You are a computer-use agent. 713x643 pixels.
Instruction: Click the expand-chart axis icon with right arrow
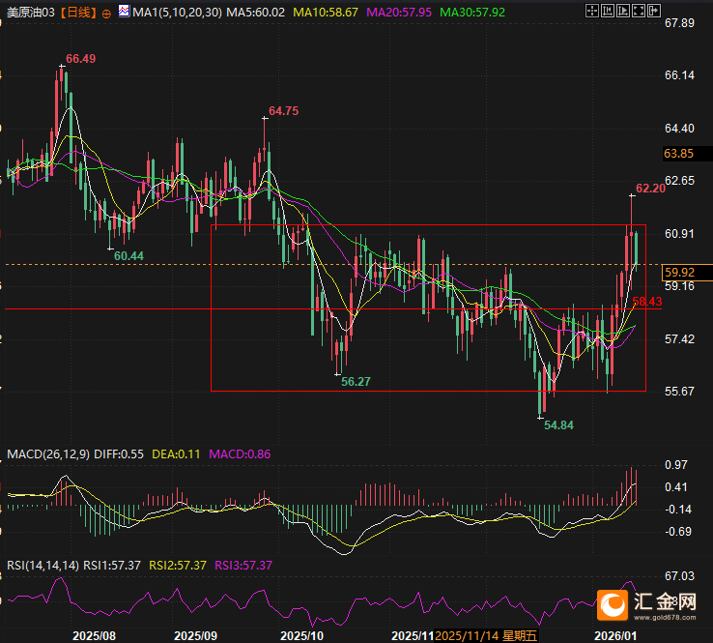pos(622,11)
